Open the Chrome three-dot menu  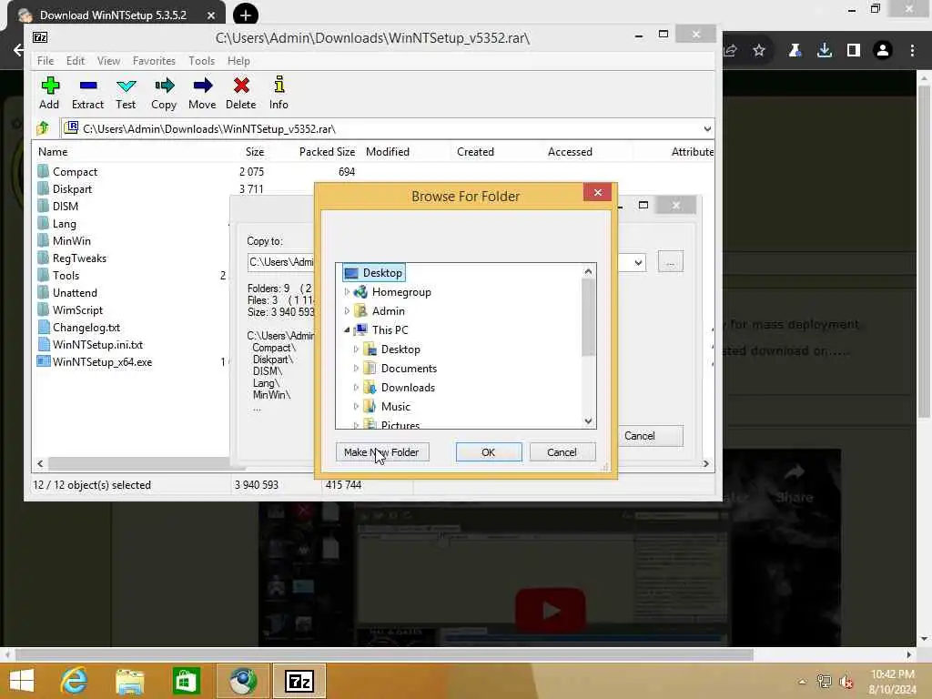[x=912, y=51]
